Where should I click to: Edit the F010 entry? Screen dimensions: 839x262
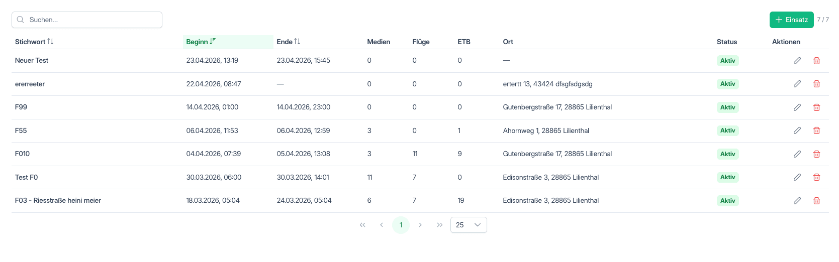click(x=797, y=154)
